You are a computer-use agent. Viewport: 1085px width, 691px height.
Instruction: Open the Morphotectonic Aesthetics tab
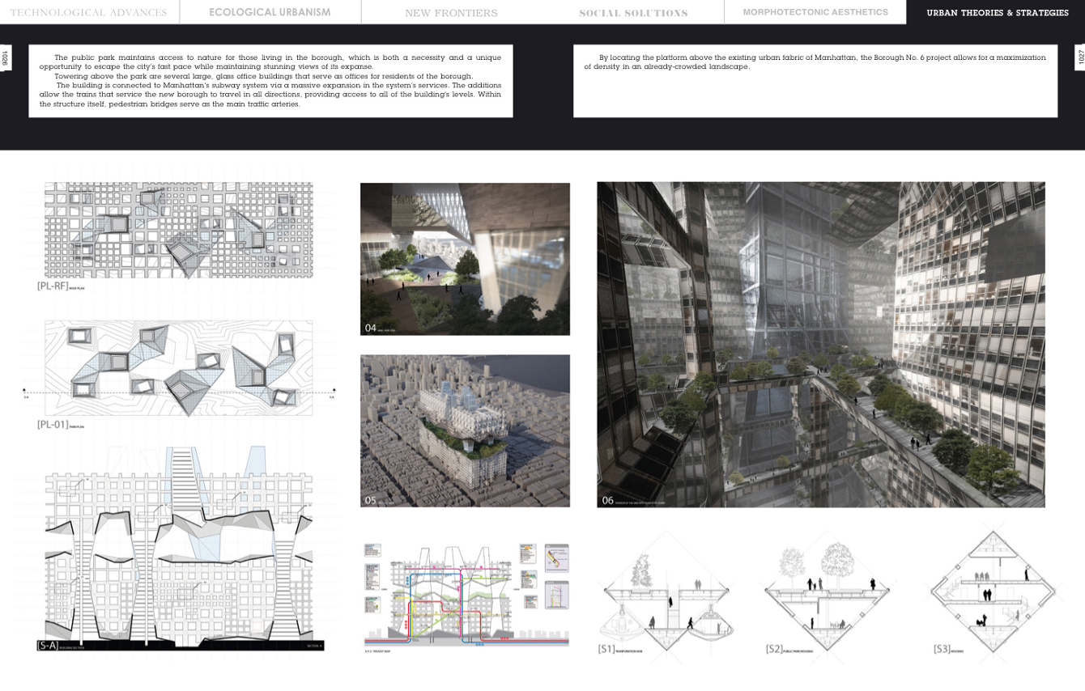click(x=815, y=12)
